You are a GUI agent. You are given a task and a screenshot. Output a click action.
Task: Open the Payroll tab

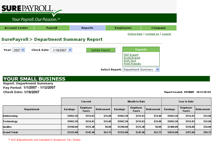52,28
